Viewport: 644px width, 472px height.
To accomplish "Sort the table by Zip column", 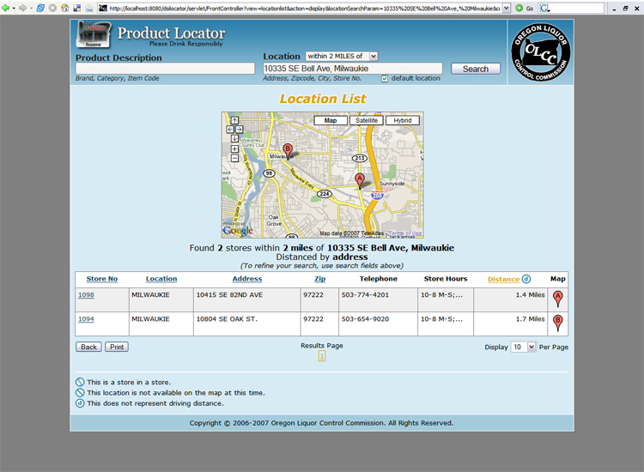I will tap(320, 279).
